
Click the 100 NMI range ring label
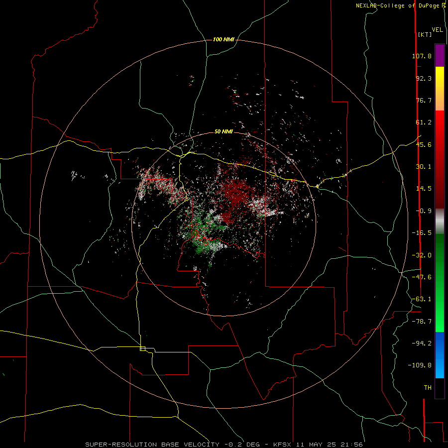(224, 39)
